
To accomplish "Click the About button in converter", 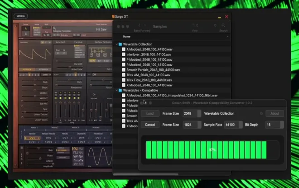I will click(275, 113).
